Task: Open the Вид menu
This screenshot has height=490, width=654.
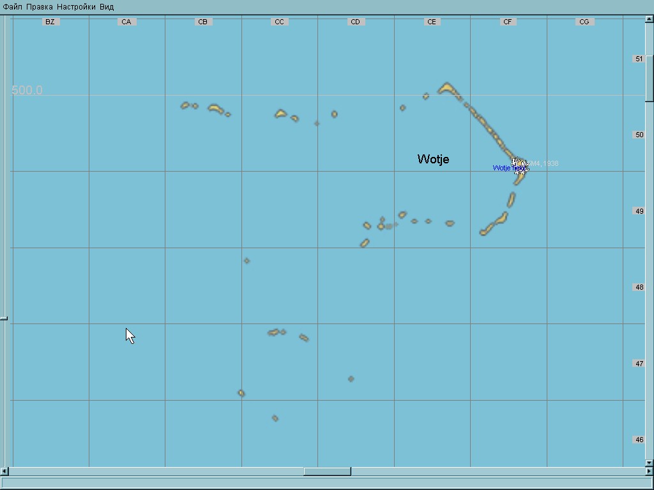Action: (x=107, y=7)
